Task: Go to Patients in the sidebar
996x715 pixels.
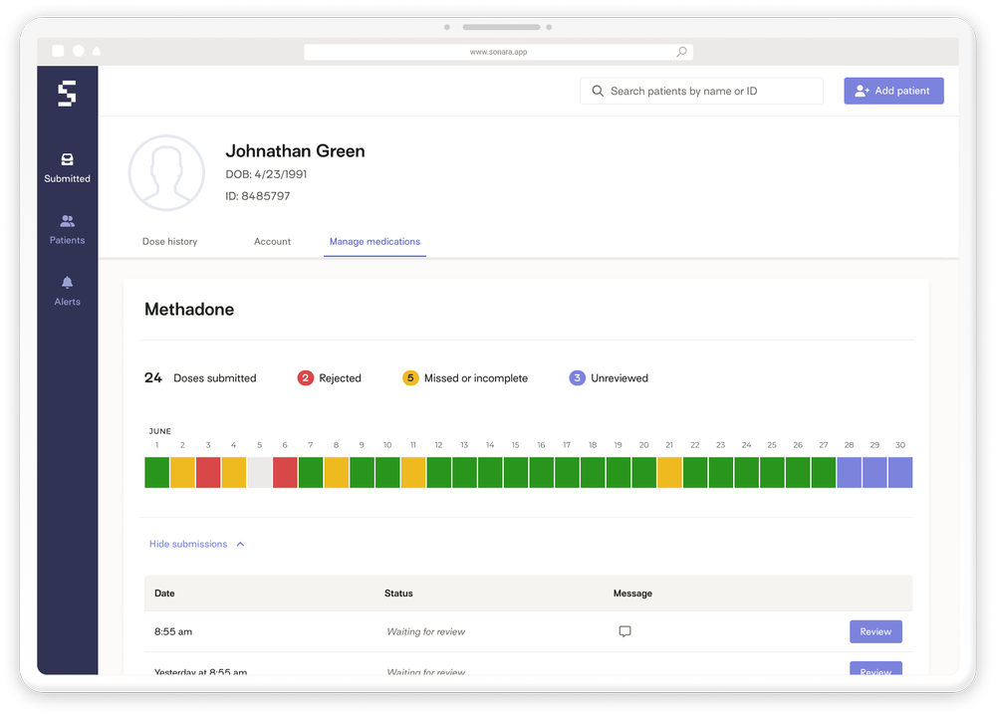Action: 67,229
